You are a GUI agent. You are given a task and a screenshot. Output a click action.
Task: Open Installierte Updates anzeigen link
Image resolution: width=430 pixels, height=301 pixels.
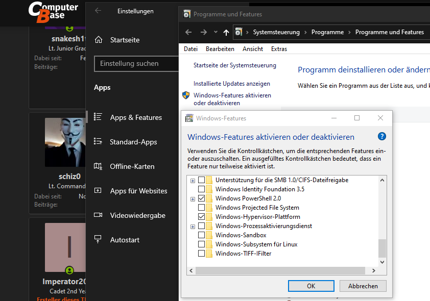click(x=232, y=84)
